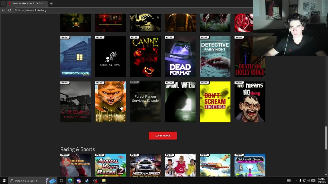Open the red-lit cover above Closer To Home
The image size is (328, 184).
click(x=110, y=23)
